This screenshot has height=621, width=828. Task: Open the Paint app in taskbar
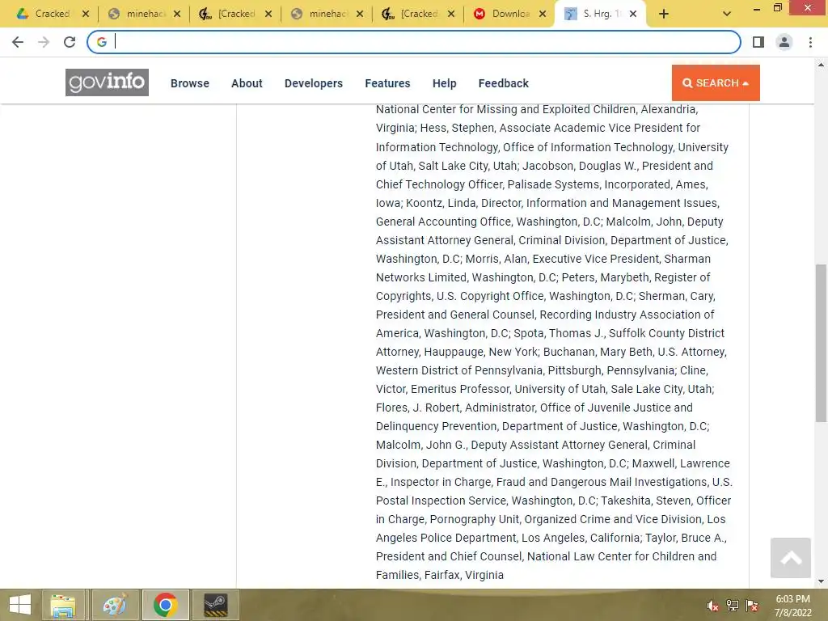(x=115, y=605)
